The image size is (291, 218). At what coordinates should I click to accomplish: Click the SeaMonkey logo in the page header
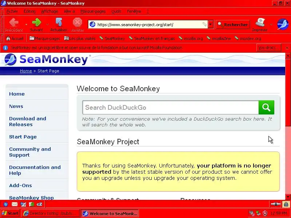(x=46, y=60)
